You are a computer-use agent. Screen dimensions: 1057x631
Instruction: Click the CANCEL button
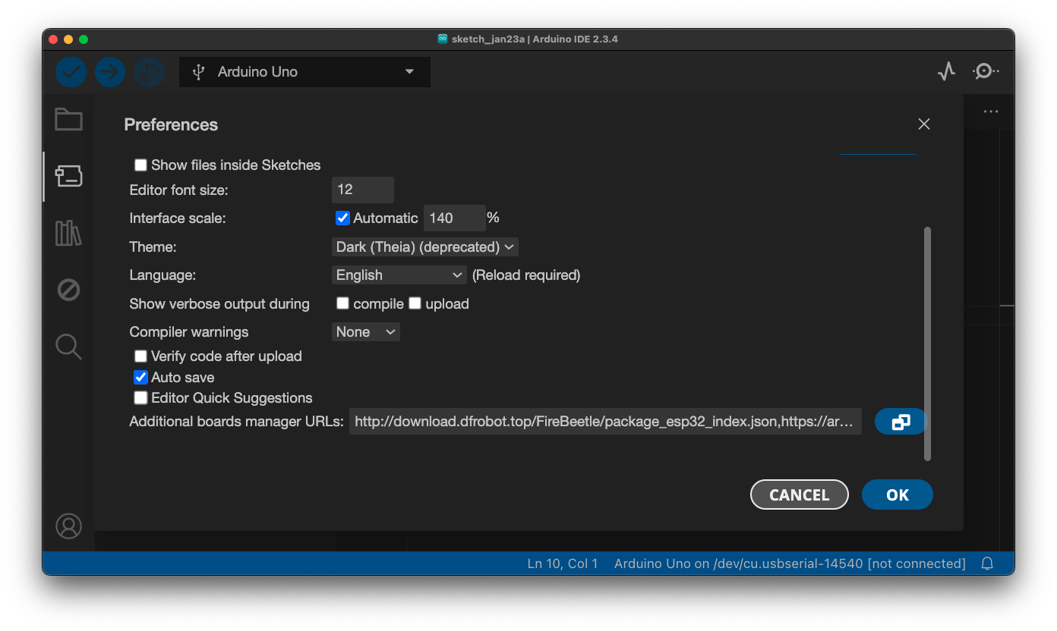point(799,494)
